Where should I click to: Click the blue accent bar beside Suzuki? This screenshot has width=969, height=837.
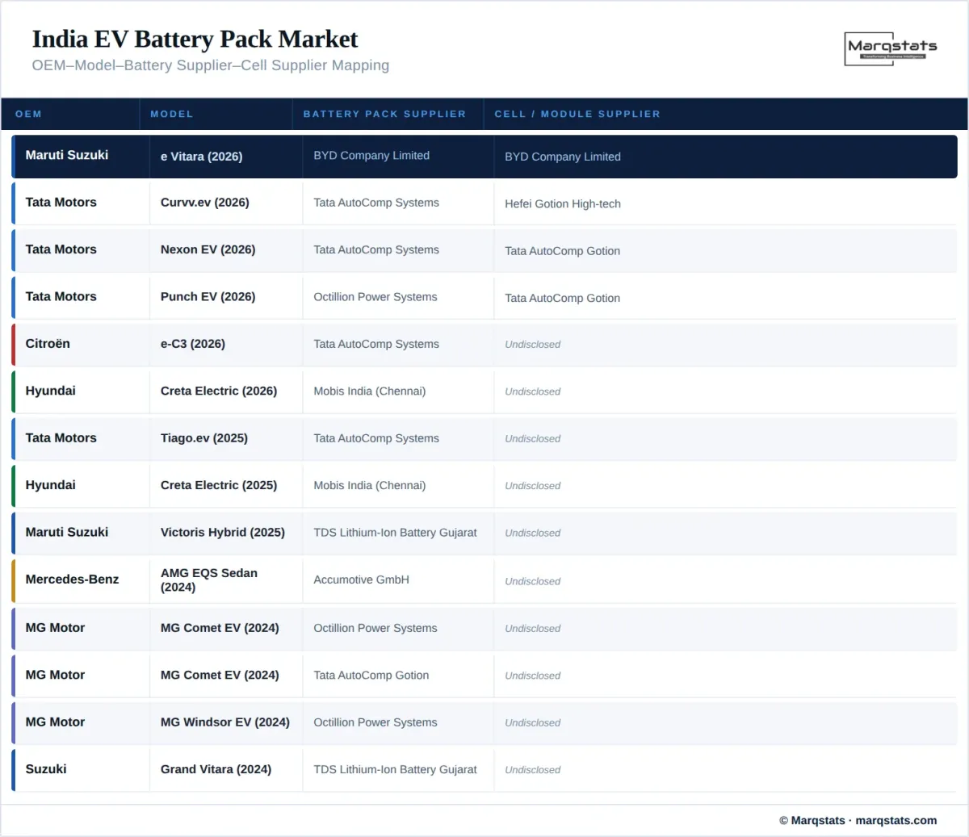tap(12, 769)
